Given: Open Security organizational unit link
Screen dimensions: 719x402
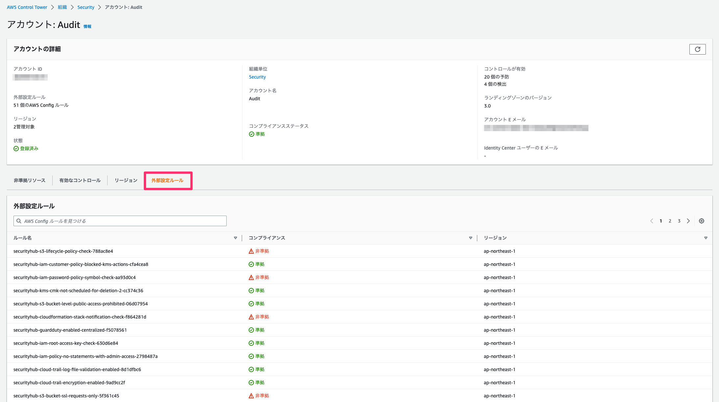Looking at the screenshot, I should click(x=257, y=77).
